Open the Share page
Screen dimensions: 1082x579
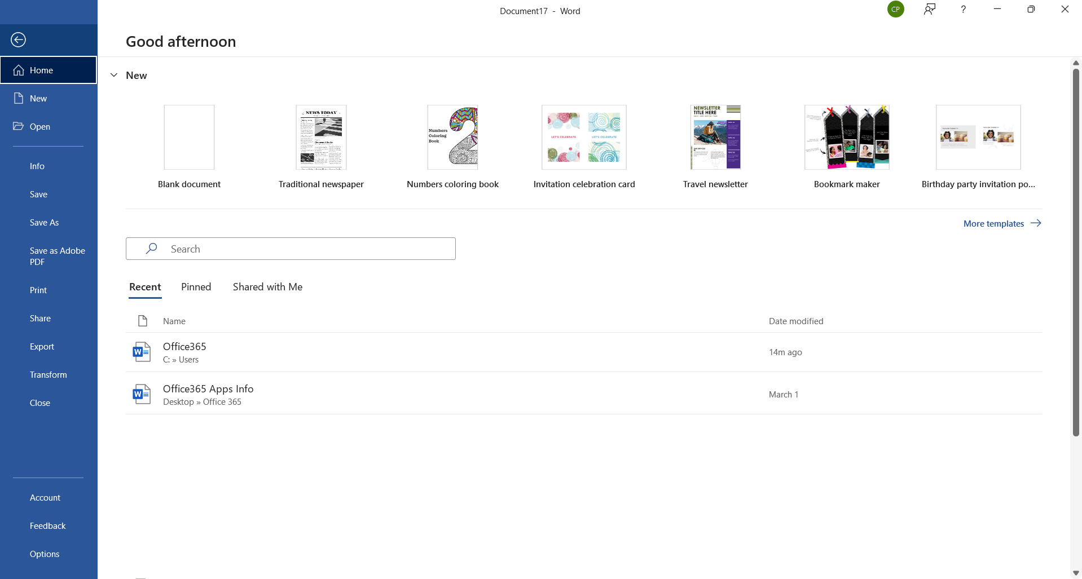[x=49, y=318]
